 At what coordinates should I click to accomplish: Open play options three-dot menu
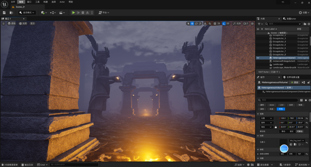[x=92, y=13]
